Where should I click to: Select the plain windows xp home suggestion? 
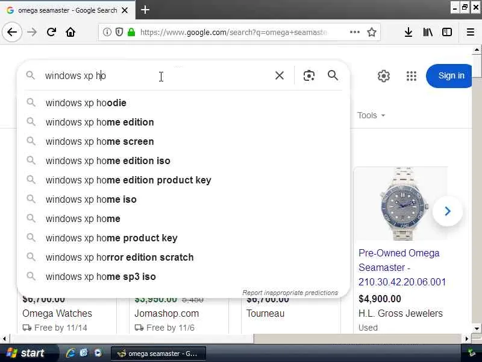183,218
